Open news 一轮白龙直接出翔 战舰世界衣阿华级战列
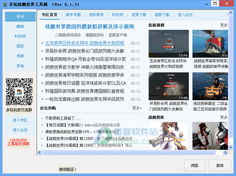Image resolution: width=236 pixels, height=176 pixels. point(85,99)
